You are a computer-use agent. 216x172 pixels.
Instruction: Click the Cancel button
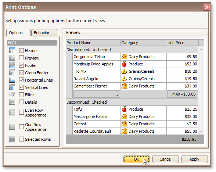point(165,159)
